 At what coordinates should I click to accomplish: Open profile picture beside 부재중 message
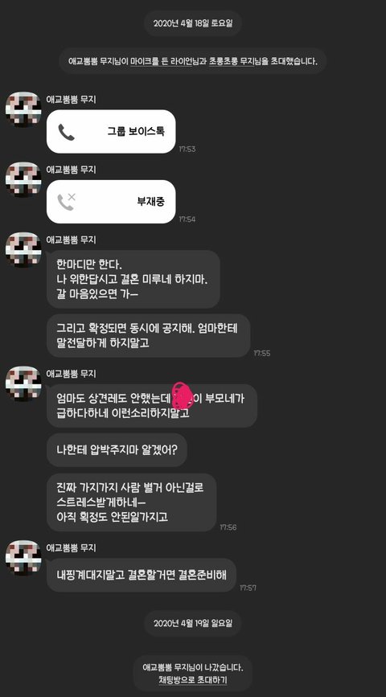tap(23, 179)
